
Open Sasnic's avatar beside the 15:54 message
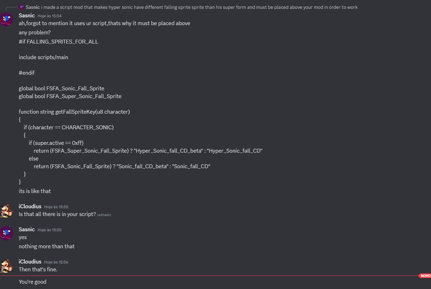6,19
